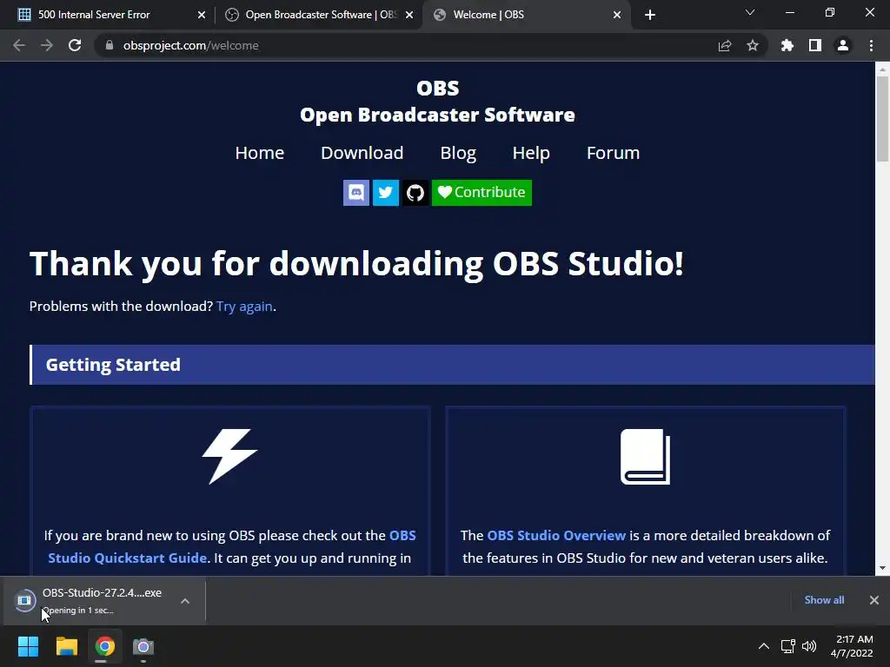
Task: Expand the tab search dropdown
Action: (750, 12)
